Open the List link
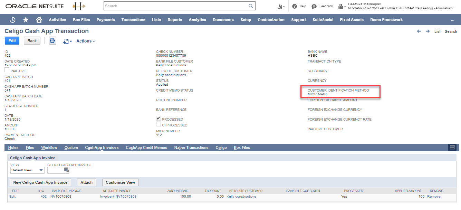Viewport: 461px width, 210px height. pyautogui.click(x=438, y=31)
